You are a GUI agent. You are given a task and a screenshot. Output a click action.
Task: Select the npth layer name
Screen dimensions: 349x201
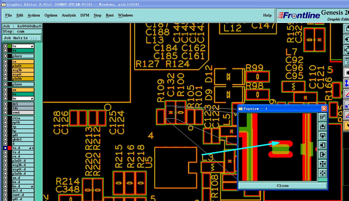point(23,122)
